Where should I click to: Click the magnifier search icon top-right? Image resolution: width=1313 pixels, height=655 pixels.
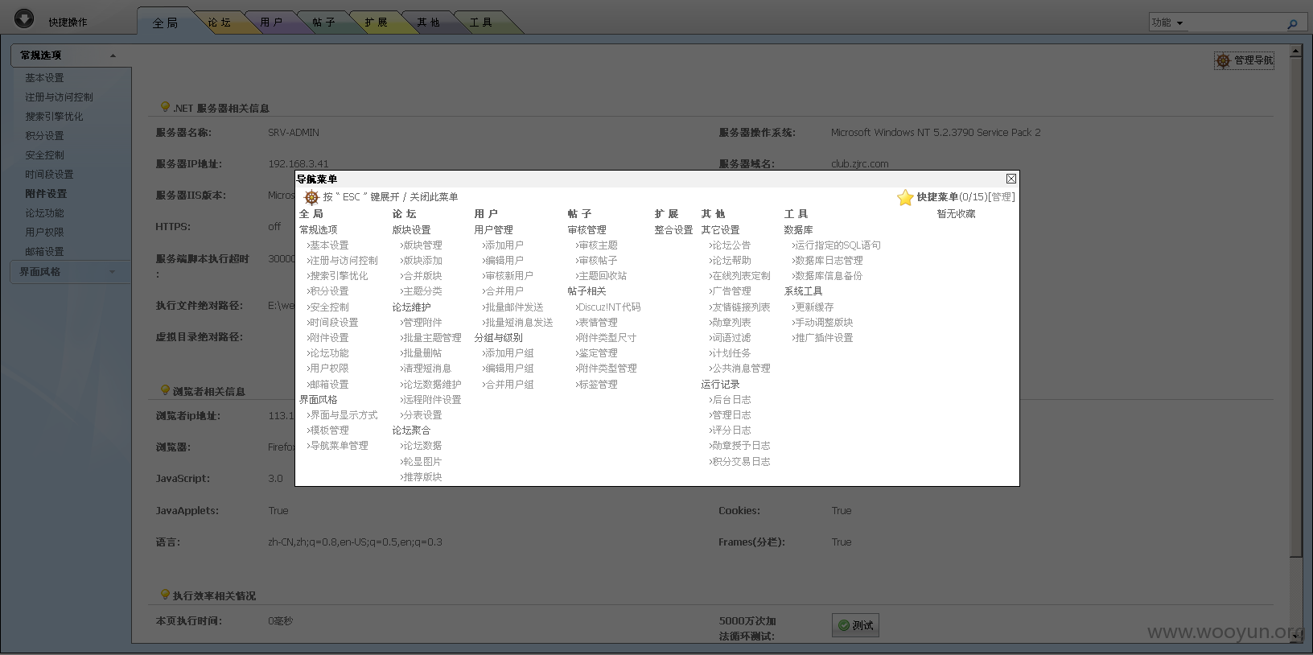(x=1292, y=23)
